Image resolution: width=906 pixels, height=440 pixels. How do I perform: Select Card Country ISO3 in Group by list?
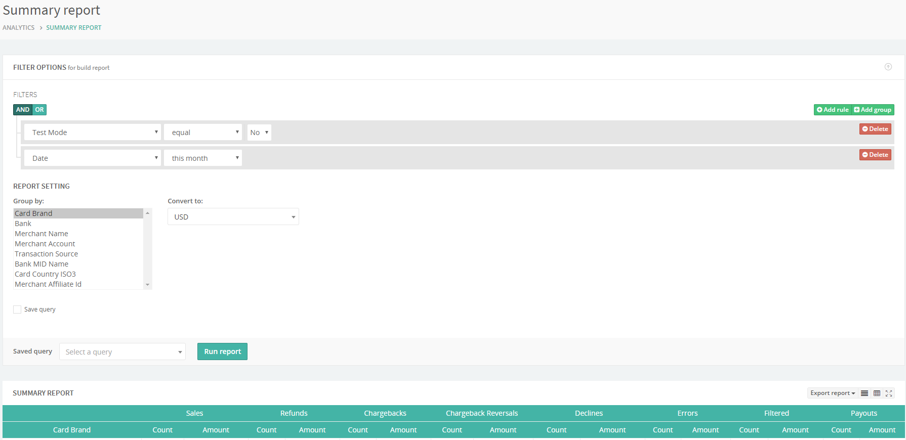(x=78, y=274)
